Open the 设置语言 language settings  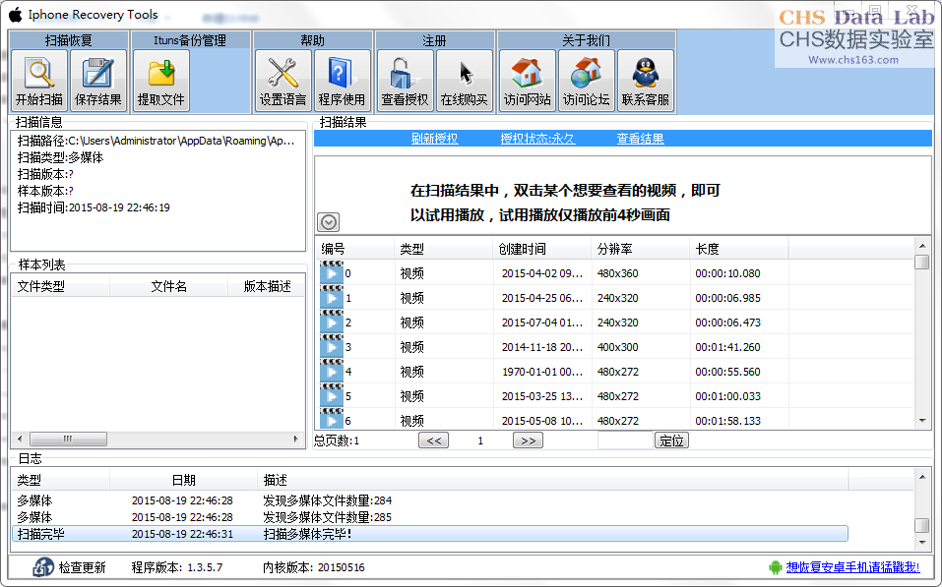(x=283, y=81)
